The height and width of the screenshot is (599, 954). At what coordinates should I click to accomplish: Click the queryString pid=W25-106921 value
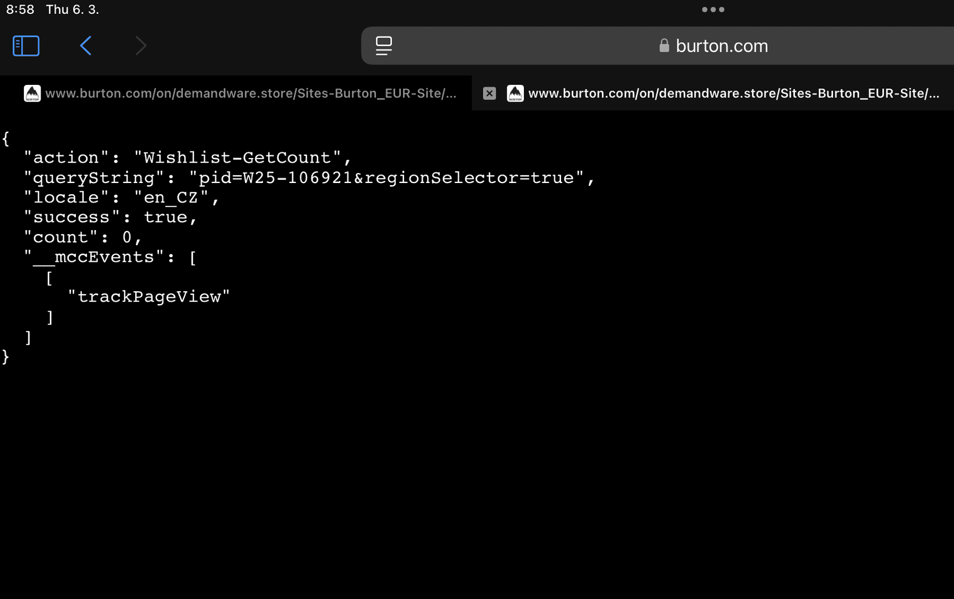coord(386,178)
